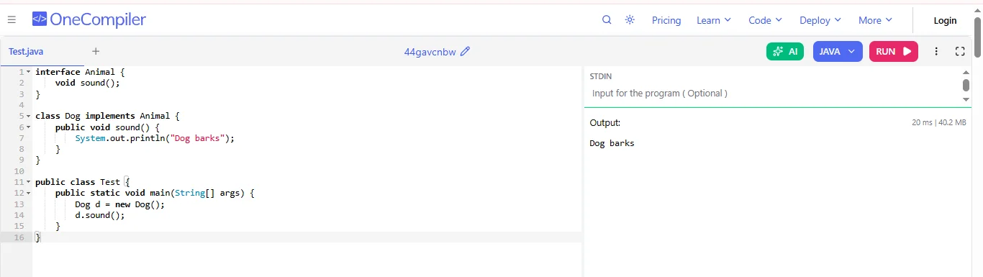Click the "public static void main" line

click(x=155, y=193)
